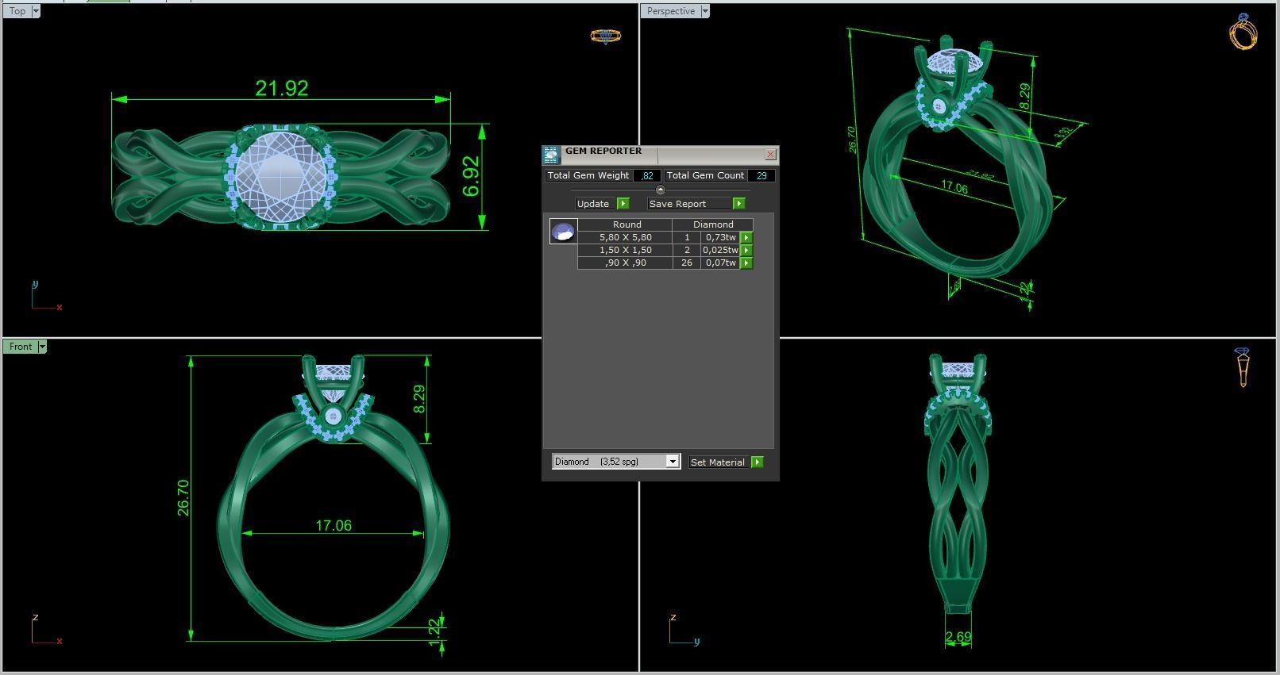
Task: Click the Total Gem Count value field
Action: click(761, 175)
